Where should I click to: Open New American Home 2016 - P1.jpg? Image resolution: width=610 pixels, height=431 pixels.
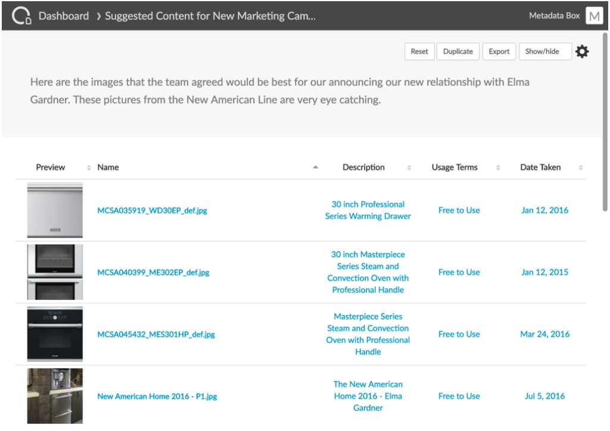coord(157,396)
